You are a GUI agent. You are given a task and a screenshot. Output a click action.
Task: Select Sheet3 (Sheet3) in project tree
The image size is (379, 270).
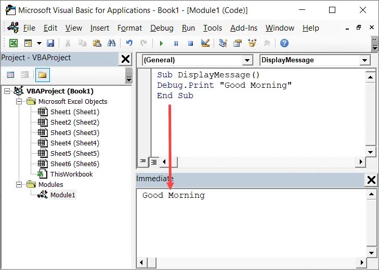(x=75, y=133)
